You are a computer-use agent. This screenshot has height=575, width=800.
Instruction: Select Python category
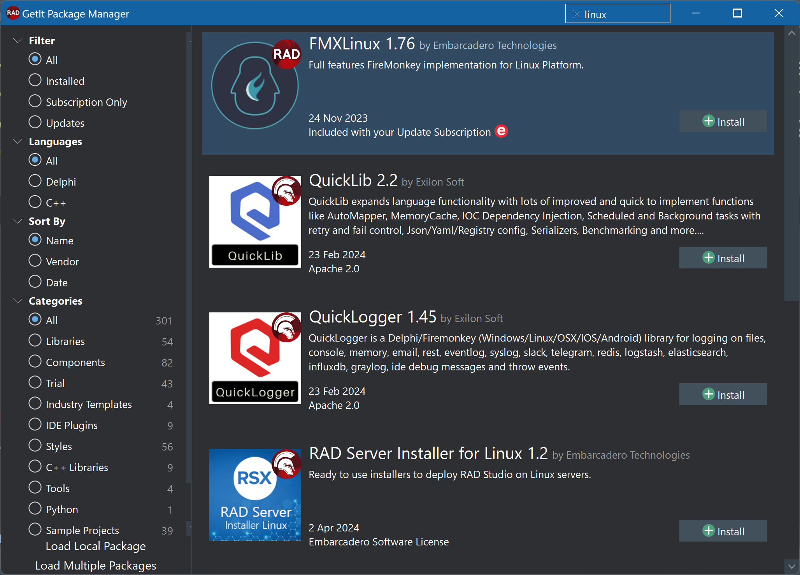(35, 508)
